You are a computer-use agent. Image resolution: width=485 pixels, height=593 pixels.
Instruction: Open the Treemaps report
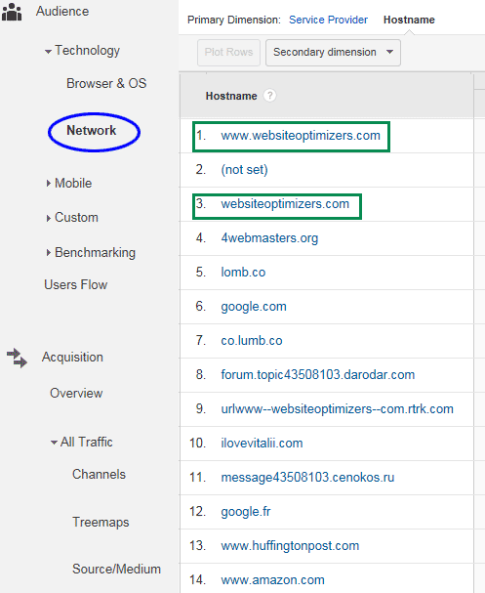pos(101,522)
